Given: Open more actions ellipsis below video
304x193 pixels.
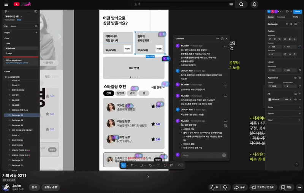Looking at the screenshot, I should [299, 187].
